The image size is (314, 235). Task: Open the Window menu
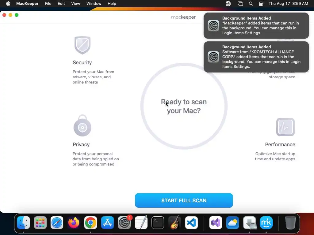point(94,4)
